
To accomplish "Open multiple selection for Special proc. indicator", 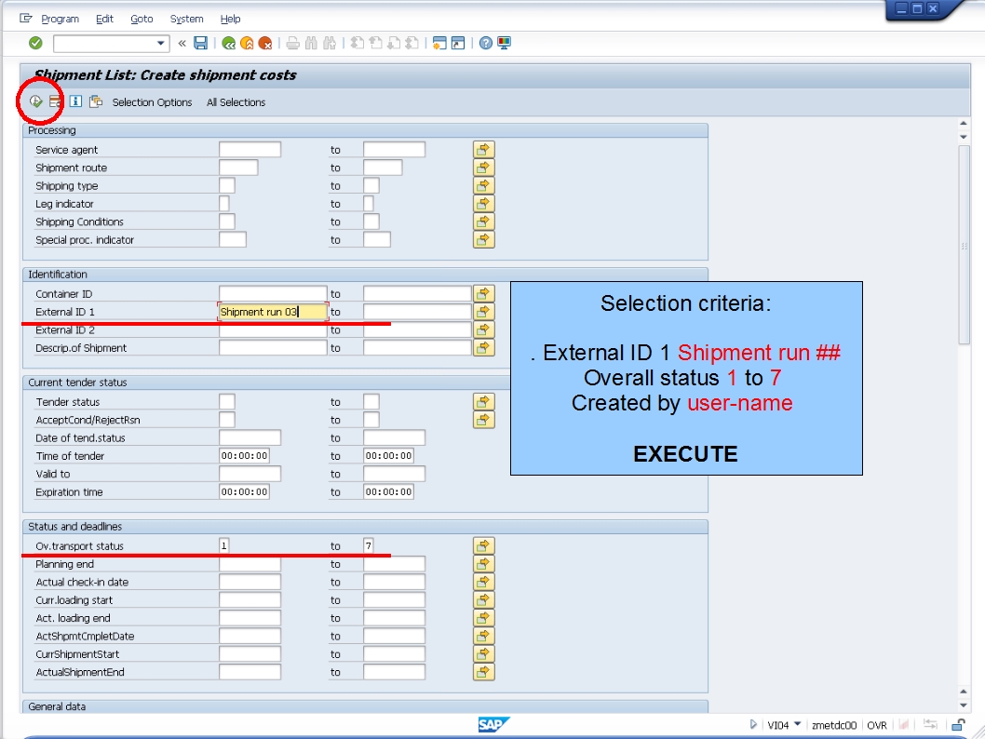I will [x=484, y=240].
